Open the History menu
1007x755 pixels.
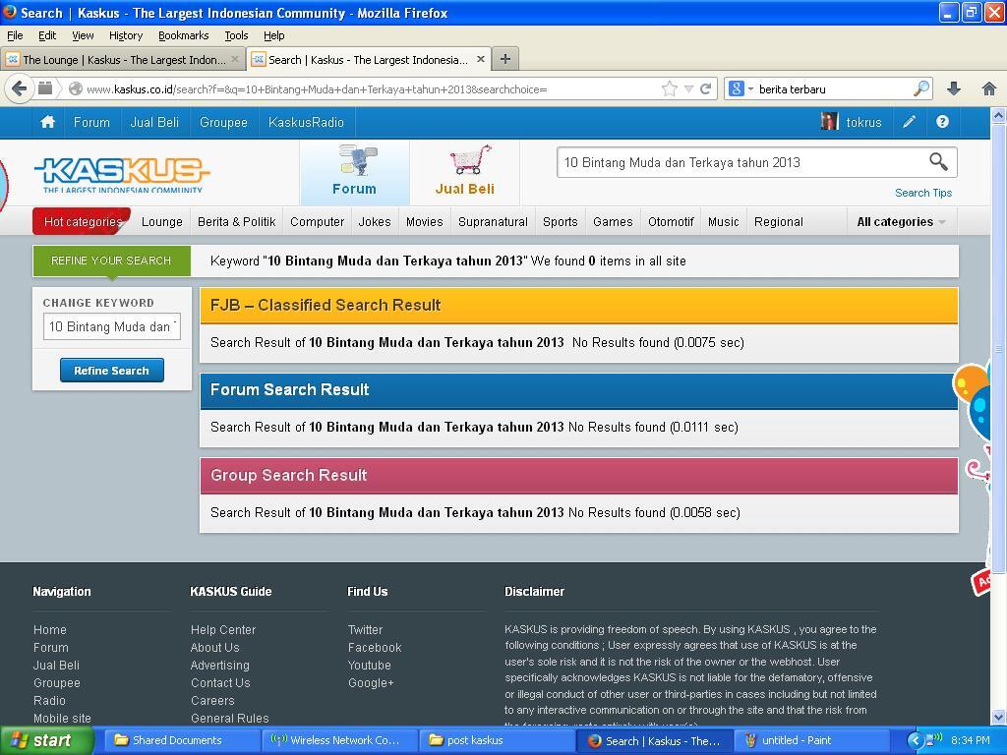tap(126, 35)
